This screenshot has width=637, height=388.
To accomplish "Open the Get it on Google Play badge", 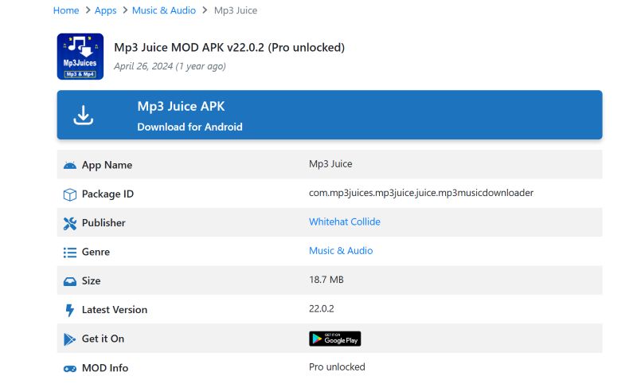I will tap(334, 339).
